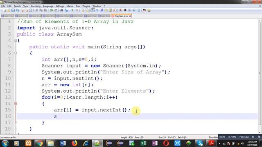Stop macro recording with black square icon
The height and width of the screenshot is (147, 262).
125,10
